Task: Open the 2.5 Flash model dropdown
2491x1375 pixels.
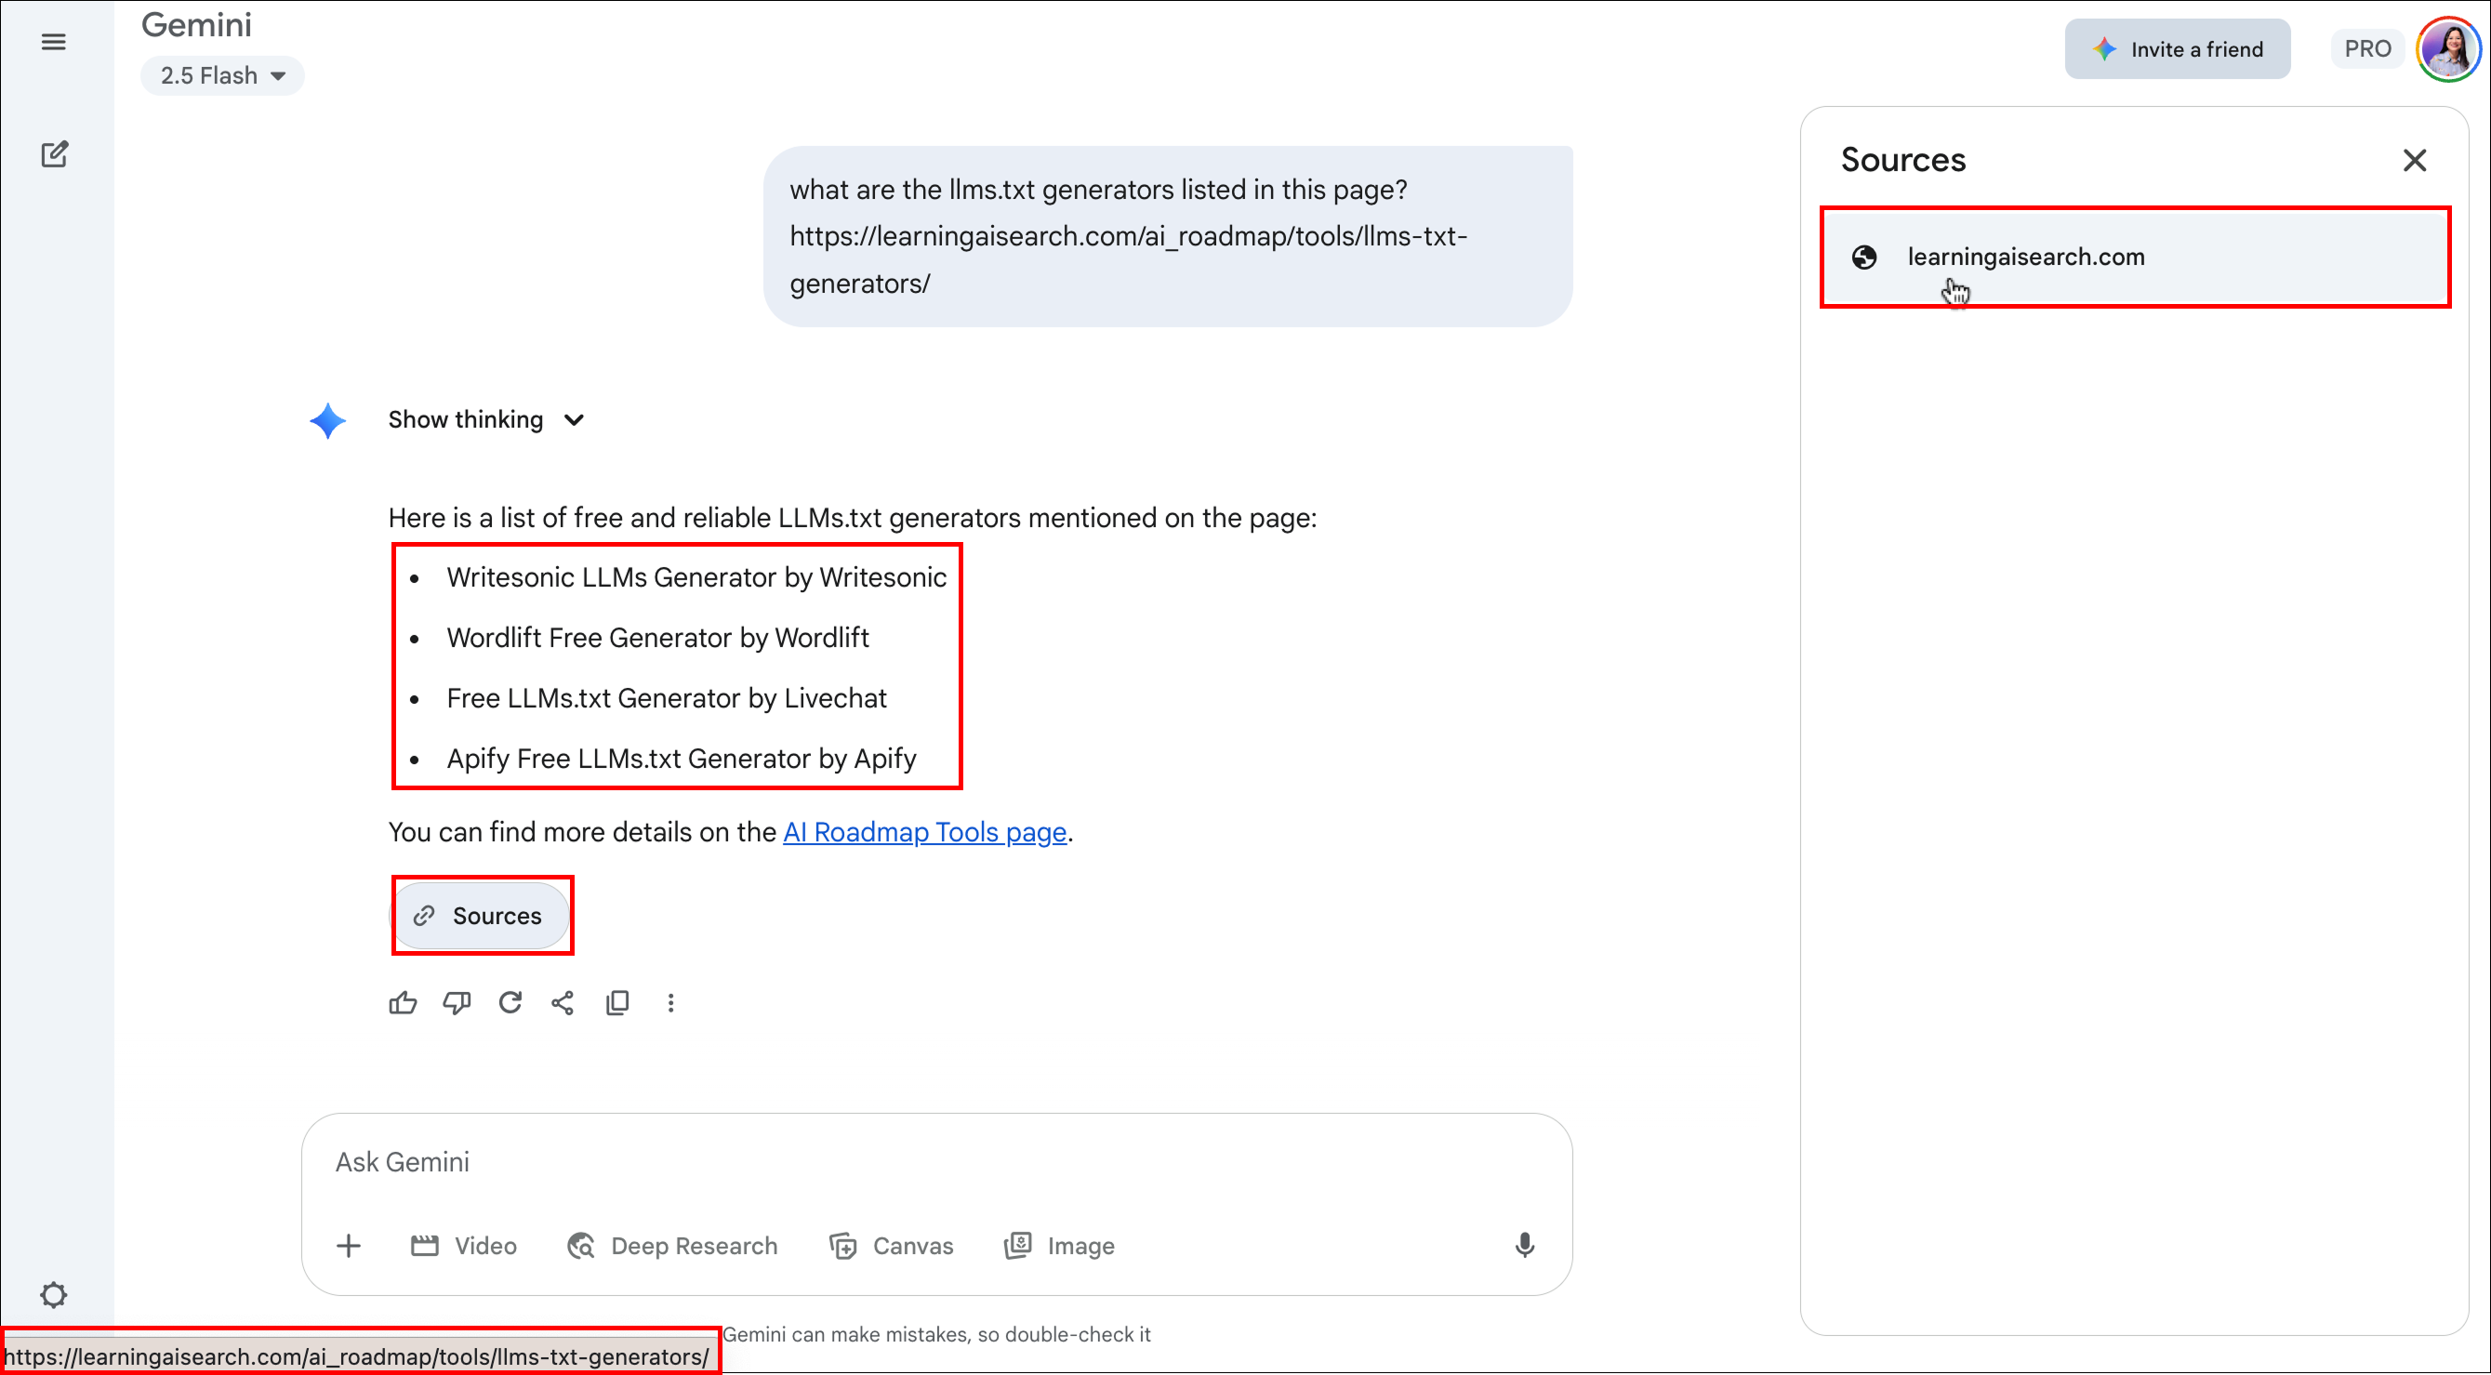Action: (222, 75)
